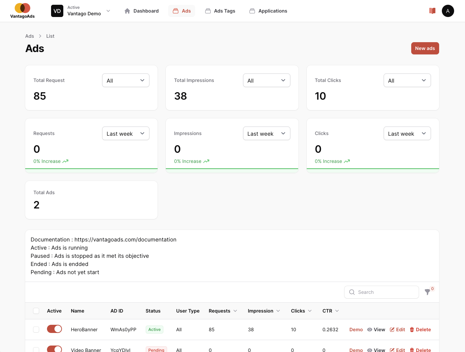The height and width of the screenshot is (352, 465).
Task: Open the Demo link for HeroBanner
Action: 356,330
